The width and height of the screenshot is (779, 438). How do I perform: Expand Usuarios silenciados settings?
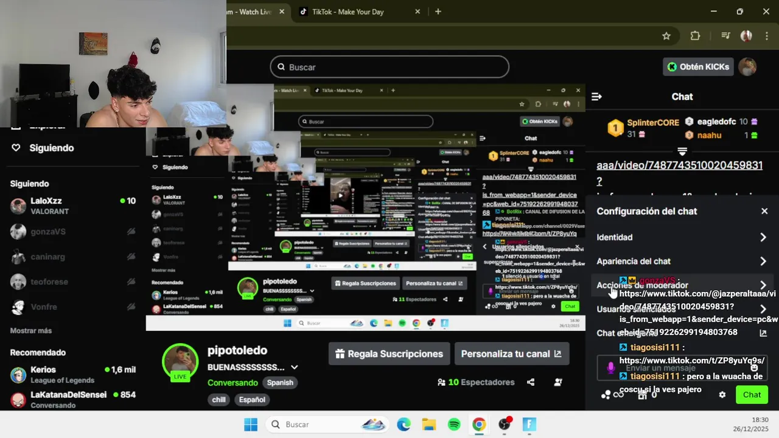pos(682,309)
